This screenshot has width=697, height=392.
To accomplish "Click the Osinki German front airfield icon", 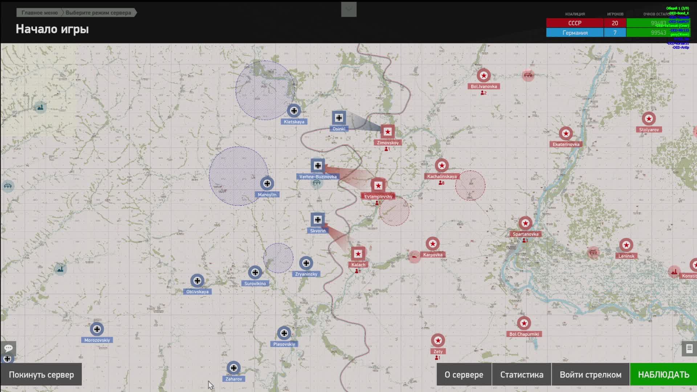I will (339, 118).
